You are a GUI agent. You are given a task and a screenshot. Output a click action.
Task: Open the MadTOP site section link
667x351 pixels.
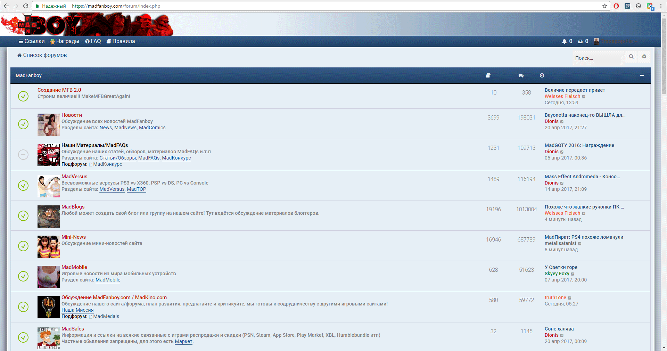tap(137, 189)
